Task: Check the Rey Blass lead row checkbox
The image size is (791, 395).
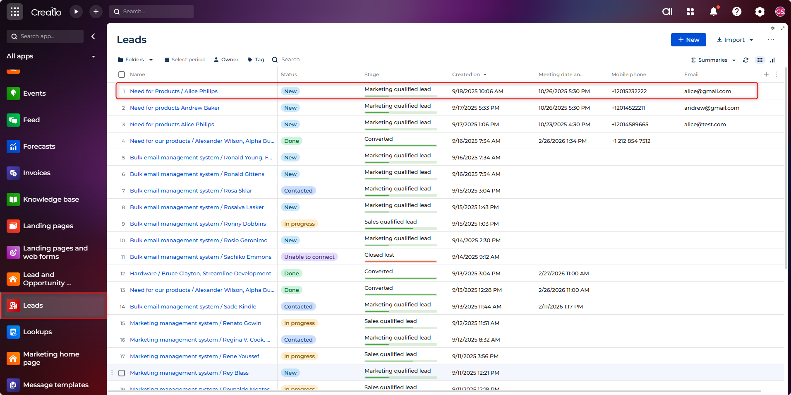Action: (122, 373)
